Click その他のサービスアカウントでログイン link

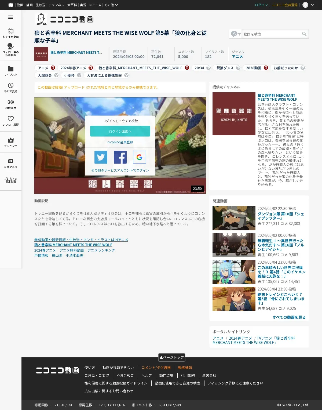point(120,170)
